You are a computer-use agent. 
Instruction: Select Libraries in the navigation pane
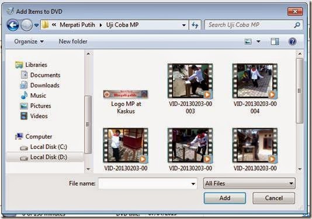click(x=36, y=65)
